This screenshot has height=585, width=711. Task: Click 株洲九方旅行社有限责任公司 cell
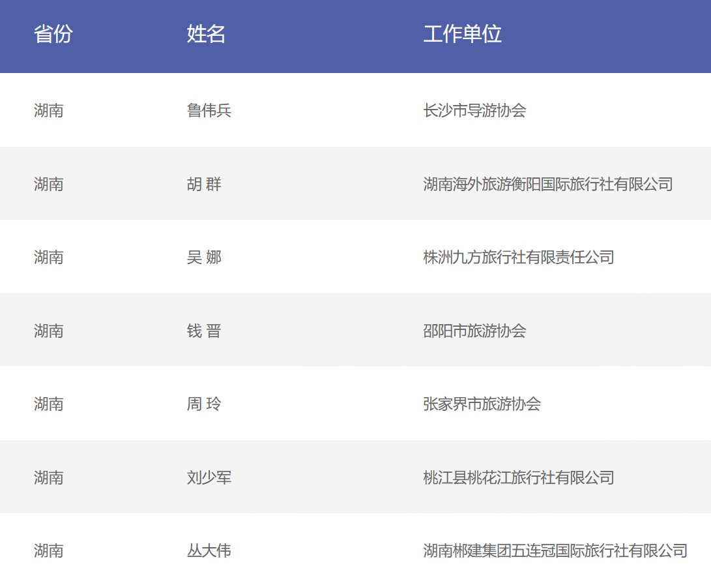519,258
